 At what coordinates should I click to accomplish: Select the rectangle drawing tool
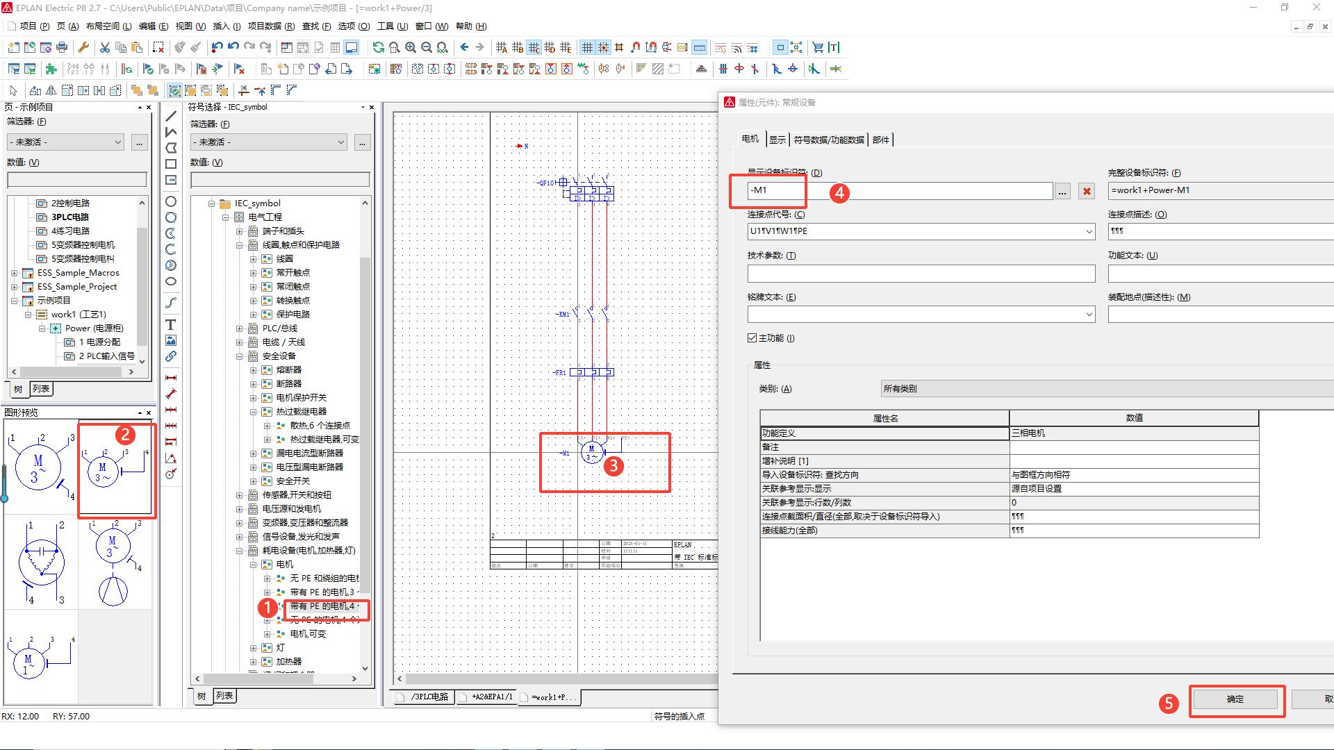[170, 164]
